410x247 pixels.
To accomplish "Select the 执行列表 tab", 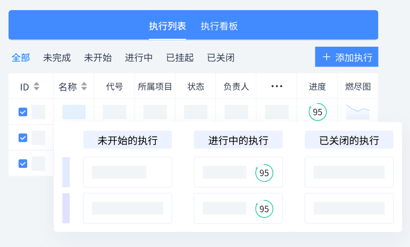I will pos(168,26).
